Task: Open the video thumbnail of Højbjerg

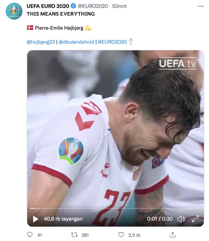Action: click(x=115, y=130)
